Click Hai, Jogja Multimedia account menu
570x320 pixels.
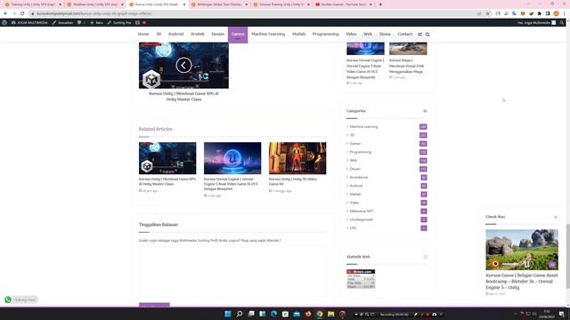tap(536, 22)
